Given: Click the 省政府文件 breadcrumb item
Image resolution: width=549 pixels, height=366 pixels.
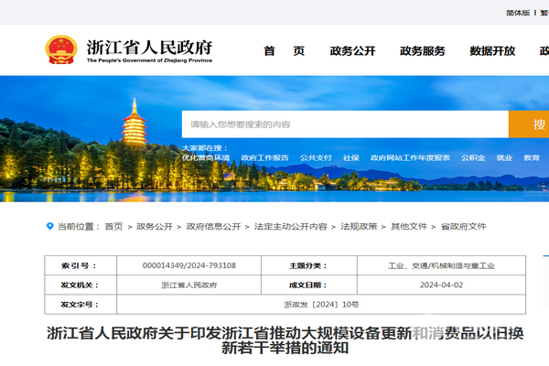Looking at the screenshot, I should pyautogui.click(x=463, y=226).
